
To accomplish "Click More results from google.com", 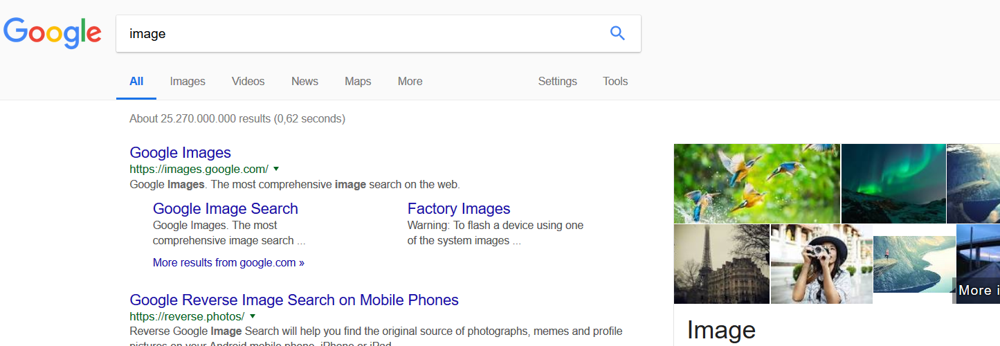I will pos(228,263).
